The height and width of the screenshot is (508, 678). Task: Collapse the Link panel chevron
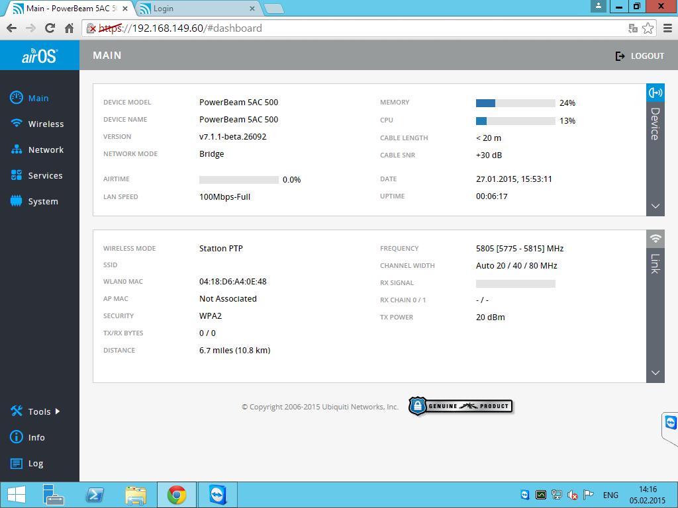click(655, 373)
